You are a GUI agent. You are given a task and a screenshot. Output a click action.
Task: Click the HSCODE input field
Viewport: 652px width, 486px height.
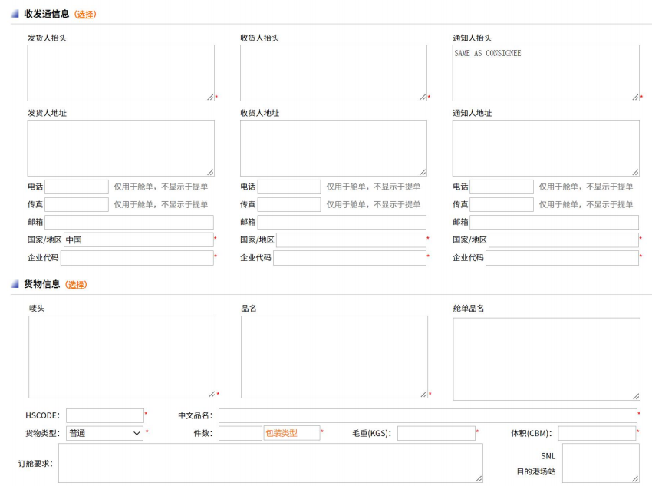coord(105,415)
